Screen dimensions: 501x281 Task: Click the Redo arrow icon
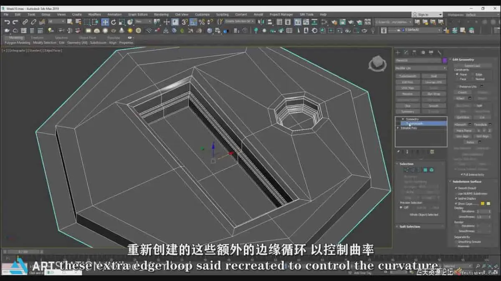click(x=15, y=22)
